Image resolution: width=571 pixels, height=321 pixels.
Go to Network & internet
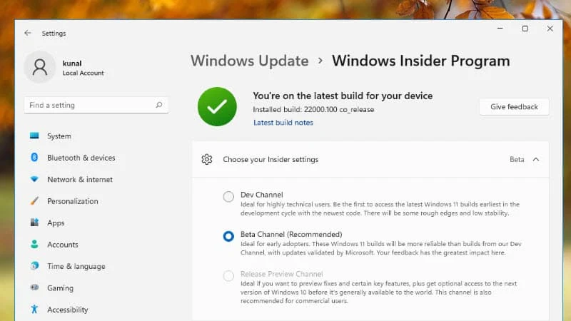click(x=80, y=180)
